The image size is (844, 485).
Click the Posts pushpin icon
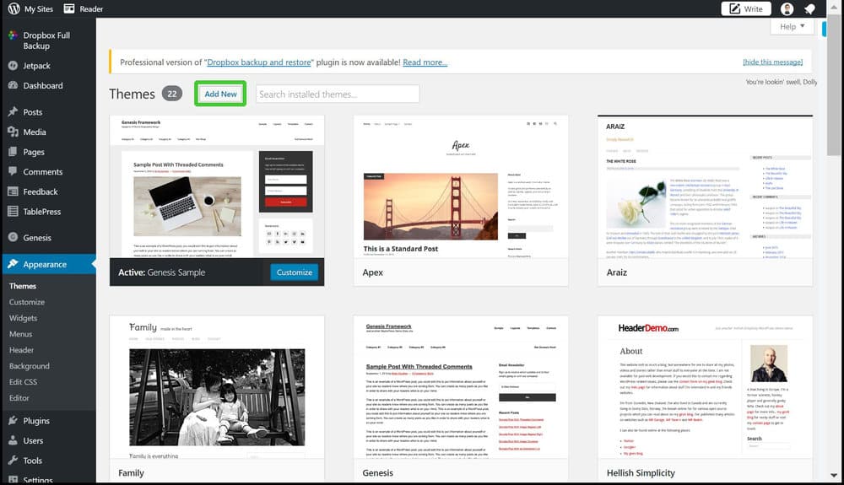click(x=13, y=112)
